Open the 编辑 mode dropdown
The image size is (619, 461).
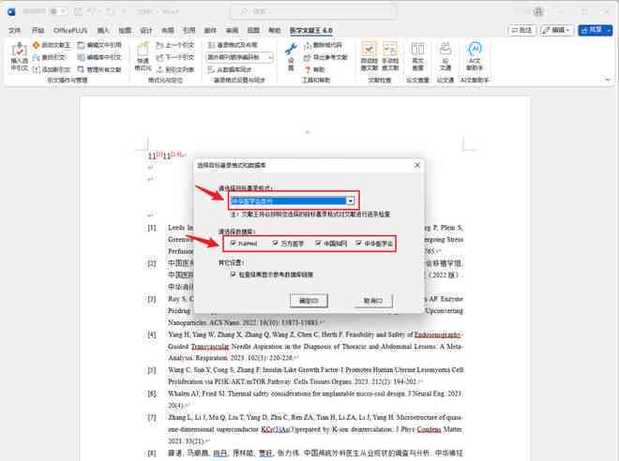coord(556,30)
